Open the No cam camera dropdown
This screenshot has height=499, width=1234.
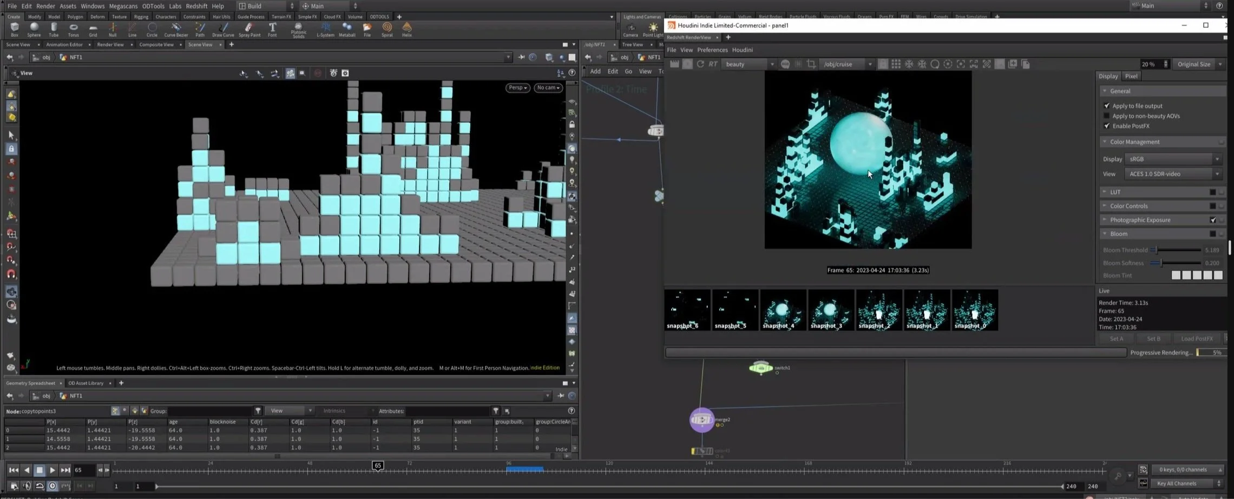pos(548,88)
